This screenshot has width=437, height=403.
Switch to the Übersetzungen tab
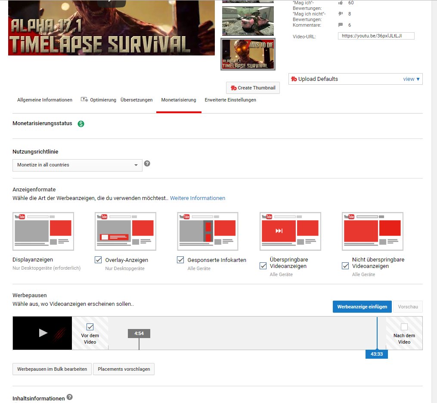136,100
